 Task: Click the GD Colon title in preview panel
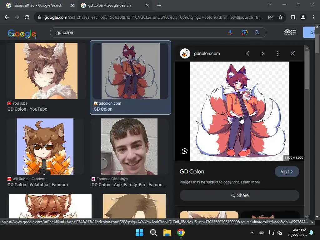(x=192, y=172)
